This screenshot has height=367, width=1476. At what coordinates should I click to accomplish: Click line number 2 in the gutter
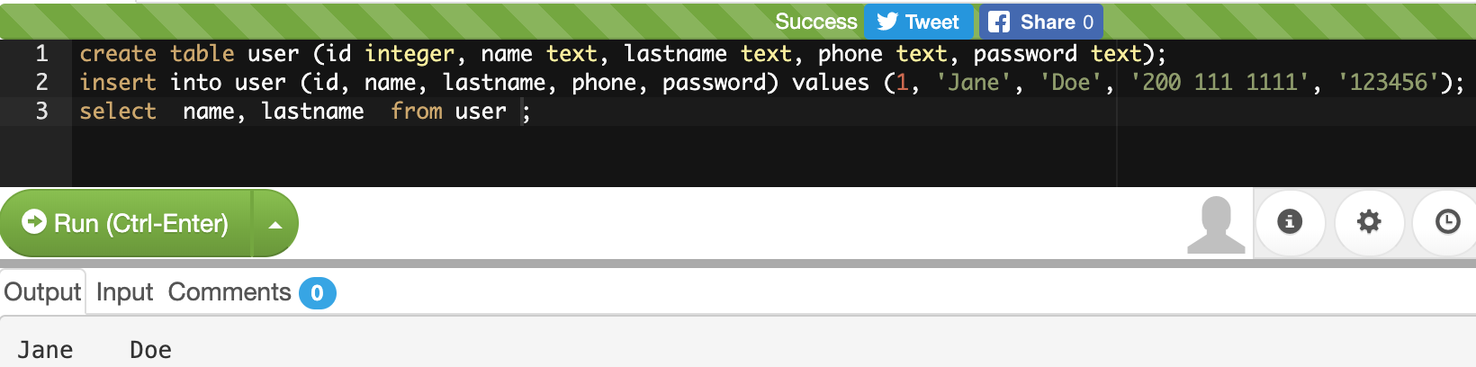tap(41, 83)
